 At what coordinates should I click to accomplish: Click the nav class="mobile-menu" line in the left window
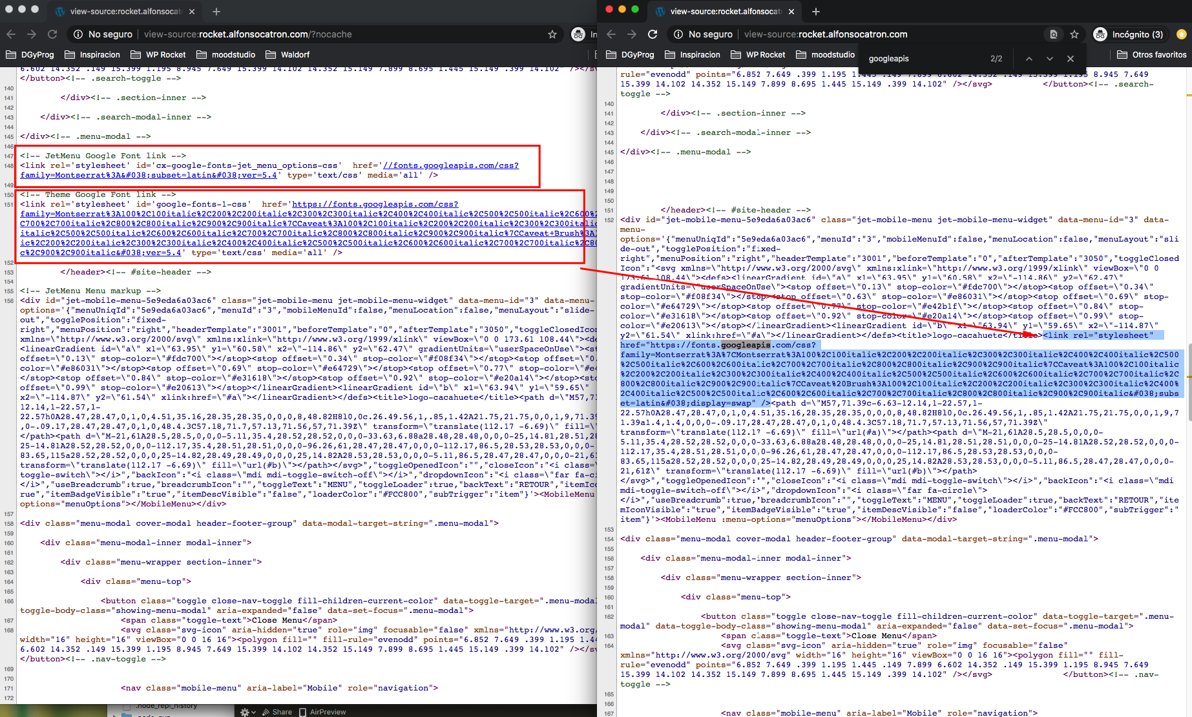(279, 688)
